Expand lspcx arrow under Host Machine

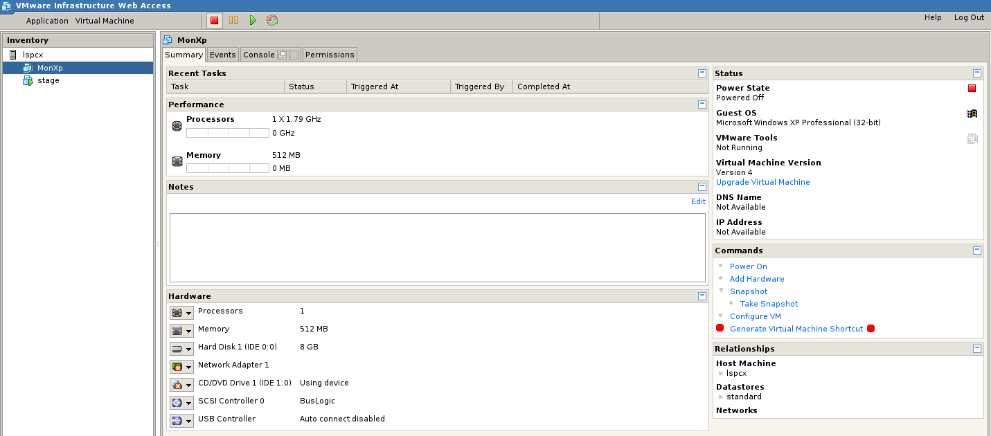click(x=721, y=373)
